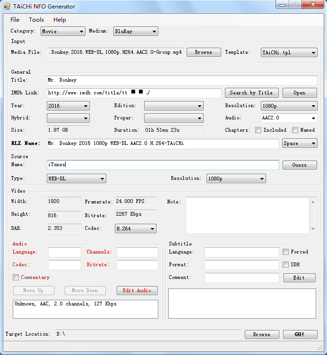Screen dimensions: 327x355
Task: Browse for a media file
Action: (x=204, y=52)
